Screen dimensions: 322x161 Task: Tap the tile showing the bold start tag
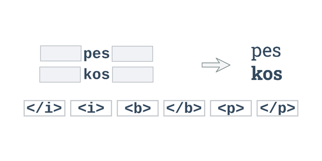tap(138, 108)
